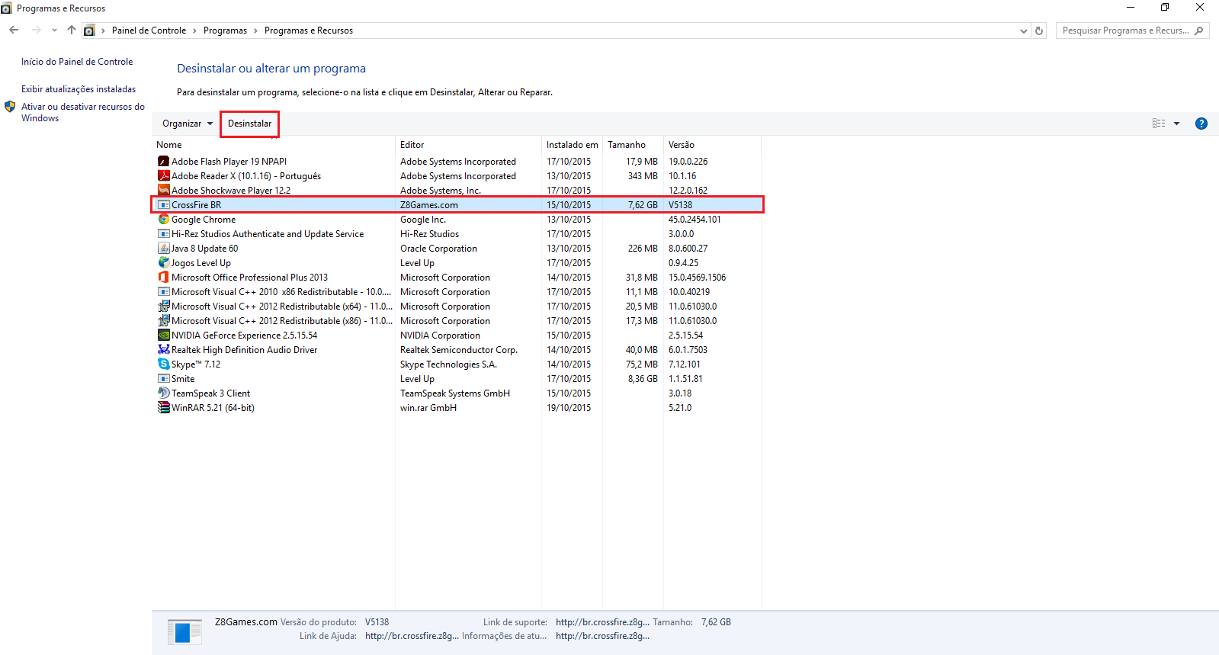Image resolution: width=1219 pixels, height=655 pixels.
Task: Click the Java 8 Update 60 icon
Action: pos(163,249)
